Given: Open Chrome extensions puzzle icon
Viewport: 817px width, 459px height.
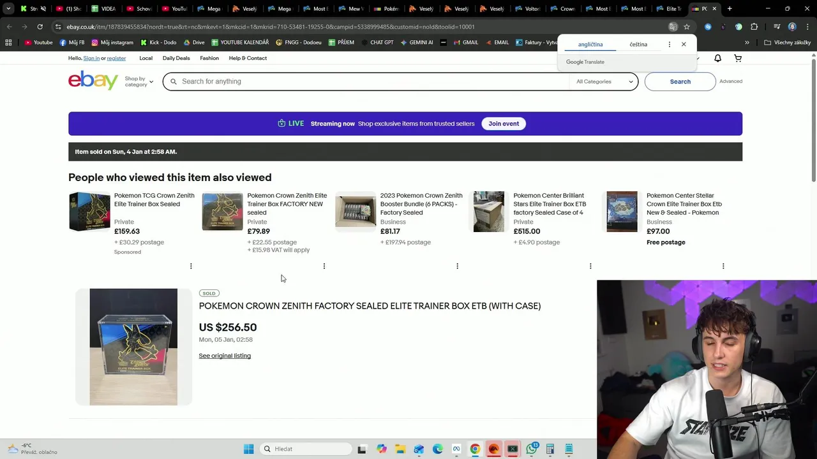Looking at the screenshot, I should coord(754,27).
